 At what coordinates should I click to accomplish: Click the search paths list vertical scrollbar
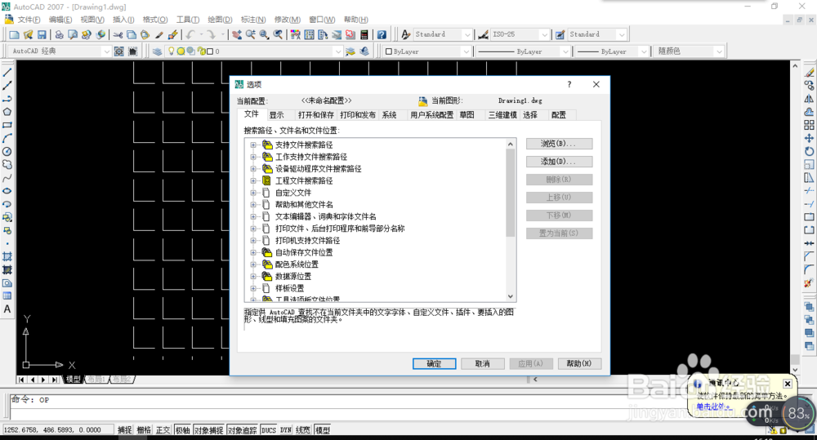pyautogui.click(x=511, y=220)
